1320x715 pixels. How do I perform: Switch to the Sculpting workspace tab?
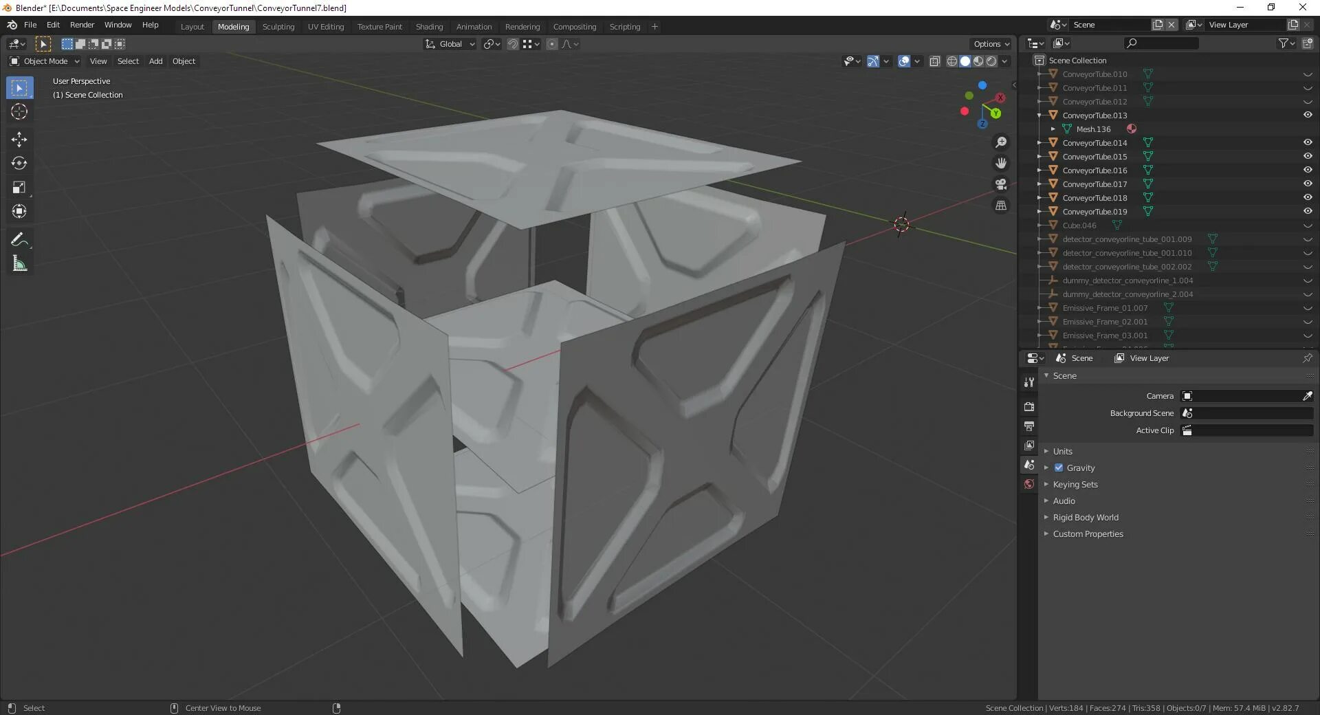click(x=278, y=26)
